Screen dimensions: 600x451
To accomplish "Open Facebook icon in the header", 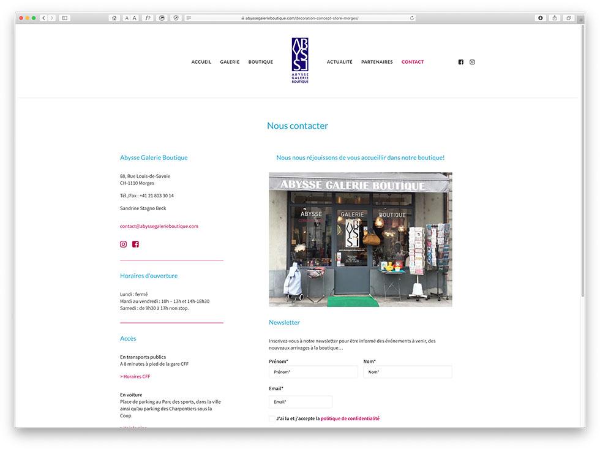I will 460,62.
